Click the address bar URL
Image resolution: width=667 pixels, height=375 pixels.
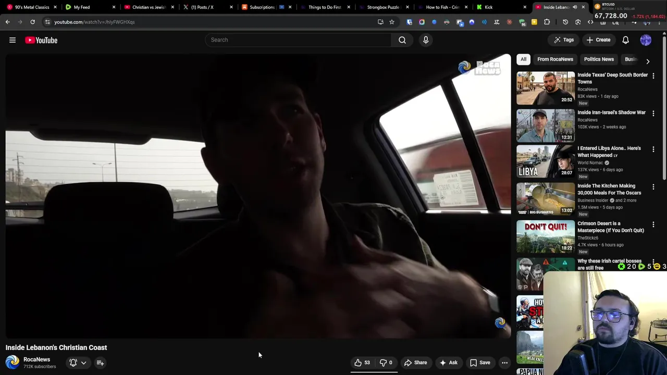coord(94,22)
